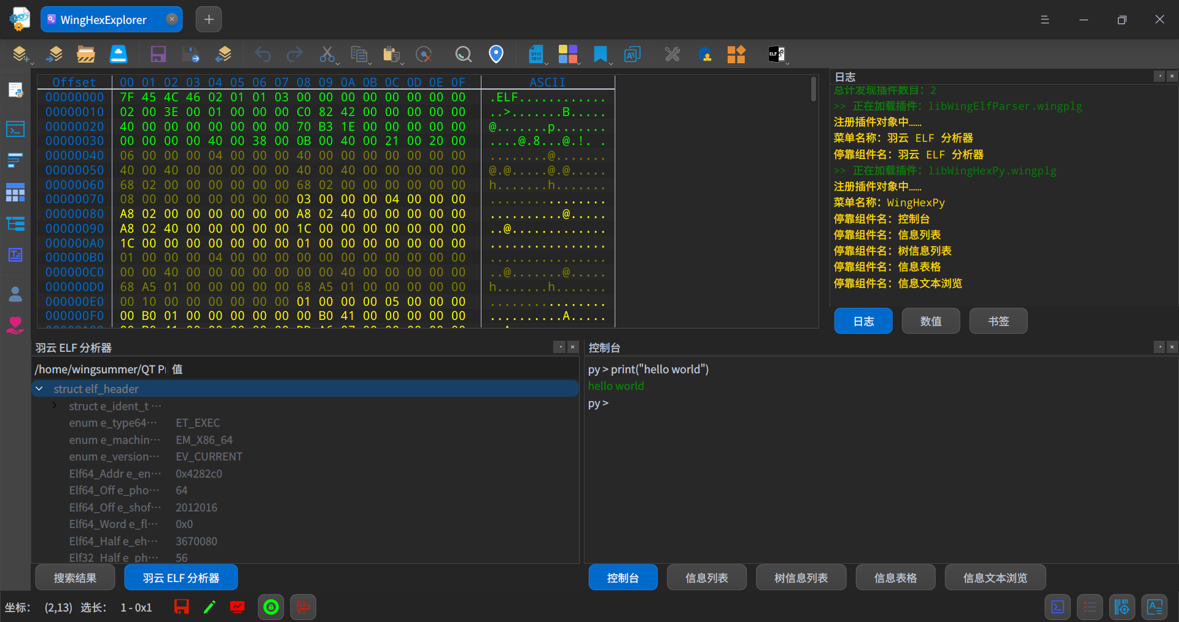Open a new tab with the plus button

209,20
